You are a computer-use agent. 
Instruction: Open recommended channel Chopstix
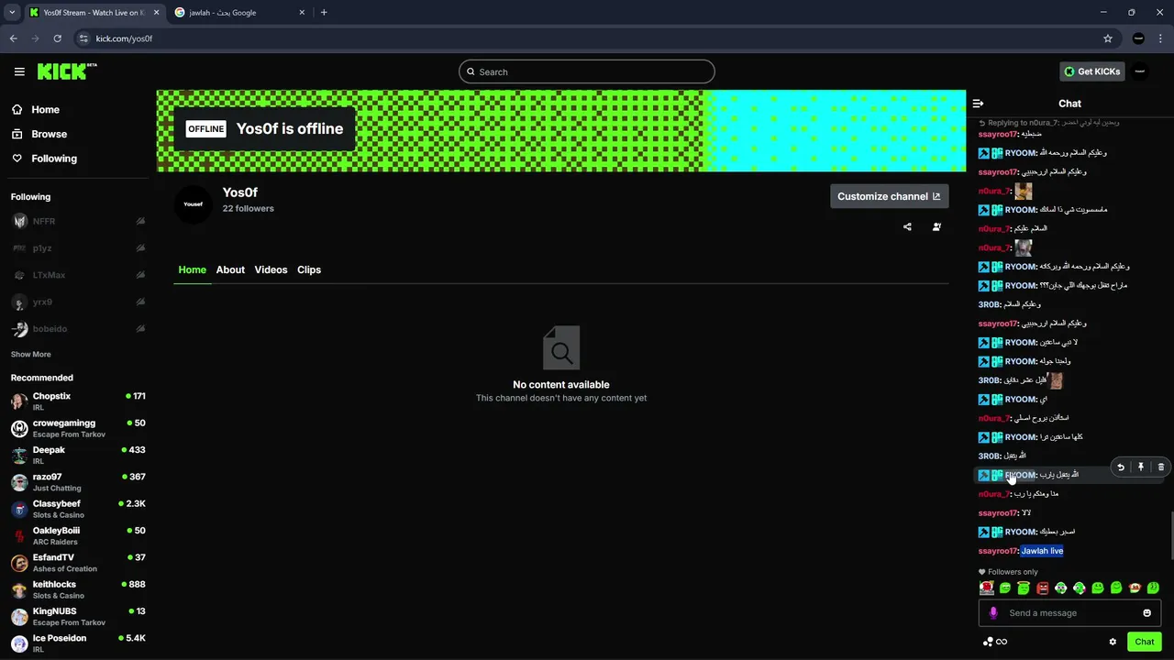[x=78, y=401]
